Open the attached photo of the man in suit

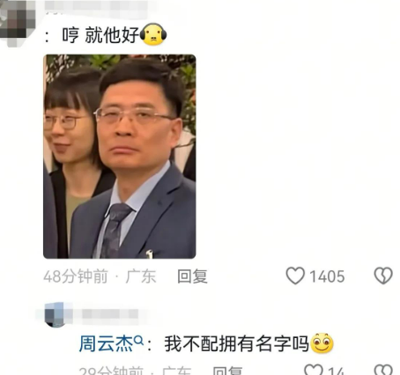point(120,157)
